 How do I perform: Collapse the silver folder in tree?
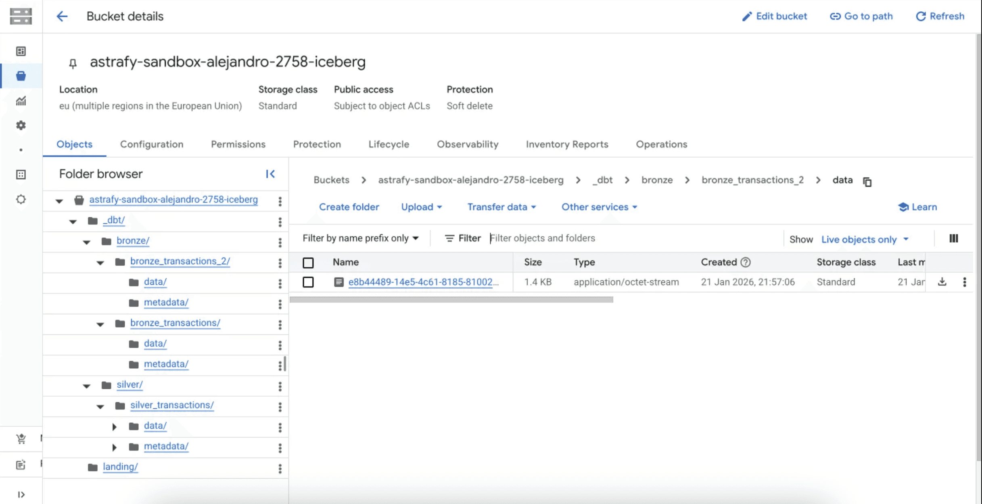click(86, 386)
